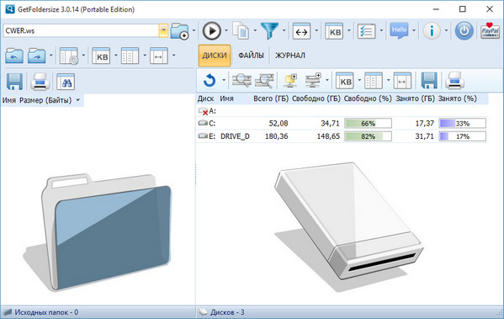This screenshot has height=319, width=504.
Task: Save the folder list with left floppy icon
Action: coord(14,82)
